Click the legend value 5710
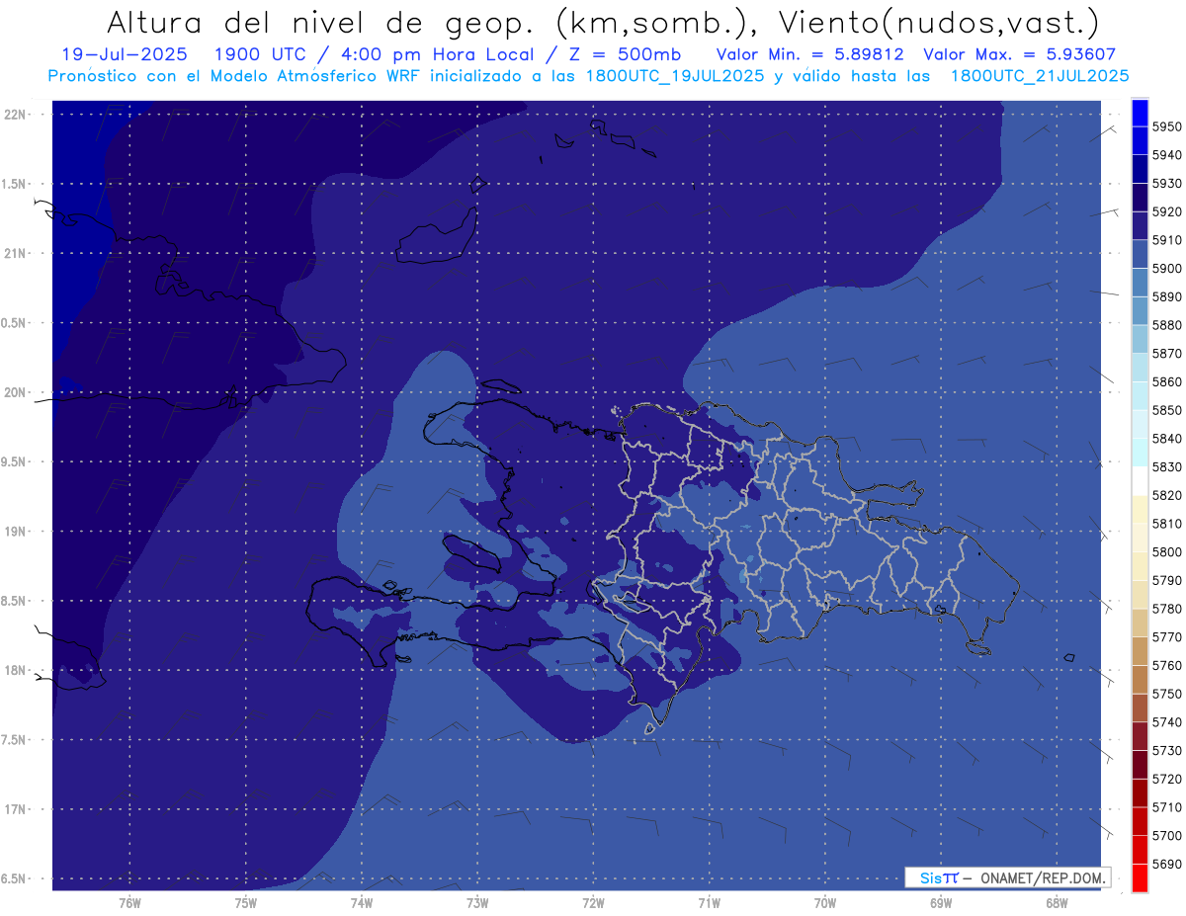 pyautogui.click(x=1166, y=807)
